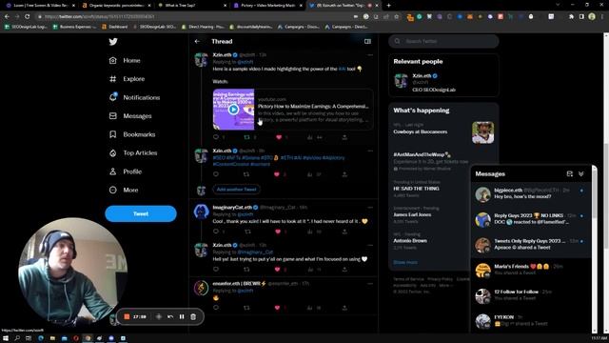Click the reader view icon beside Thread
Viewport: 609px width, 343px height.
pyautogui.click(x=367, y=41)
